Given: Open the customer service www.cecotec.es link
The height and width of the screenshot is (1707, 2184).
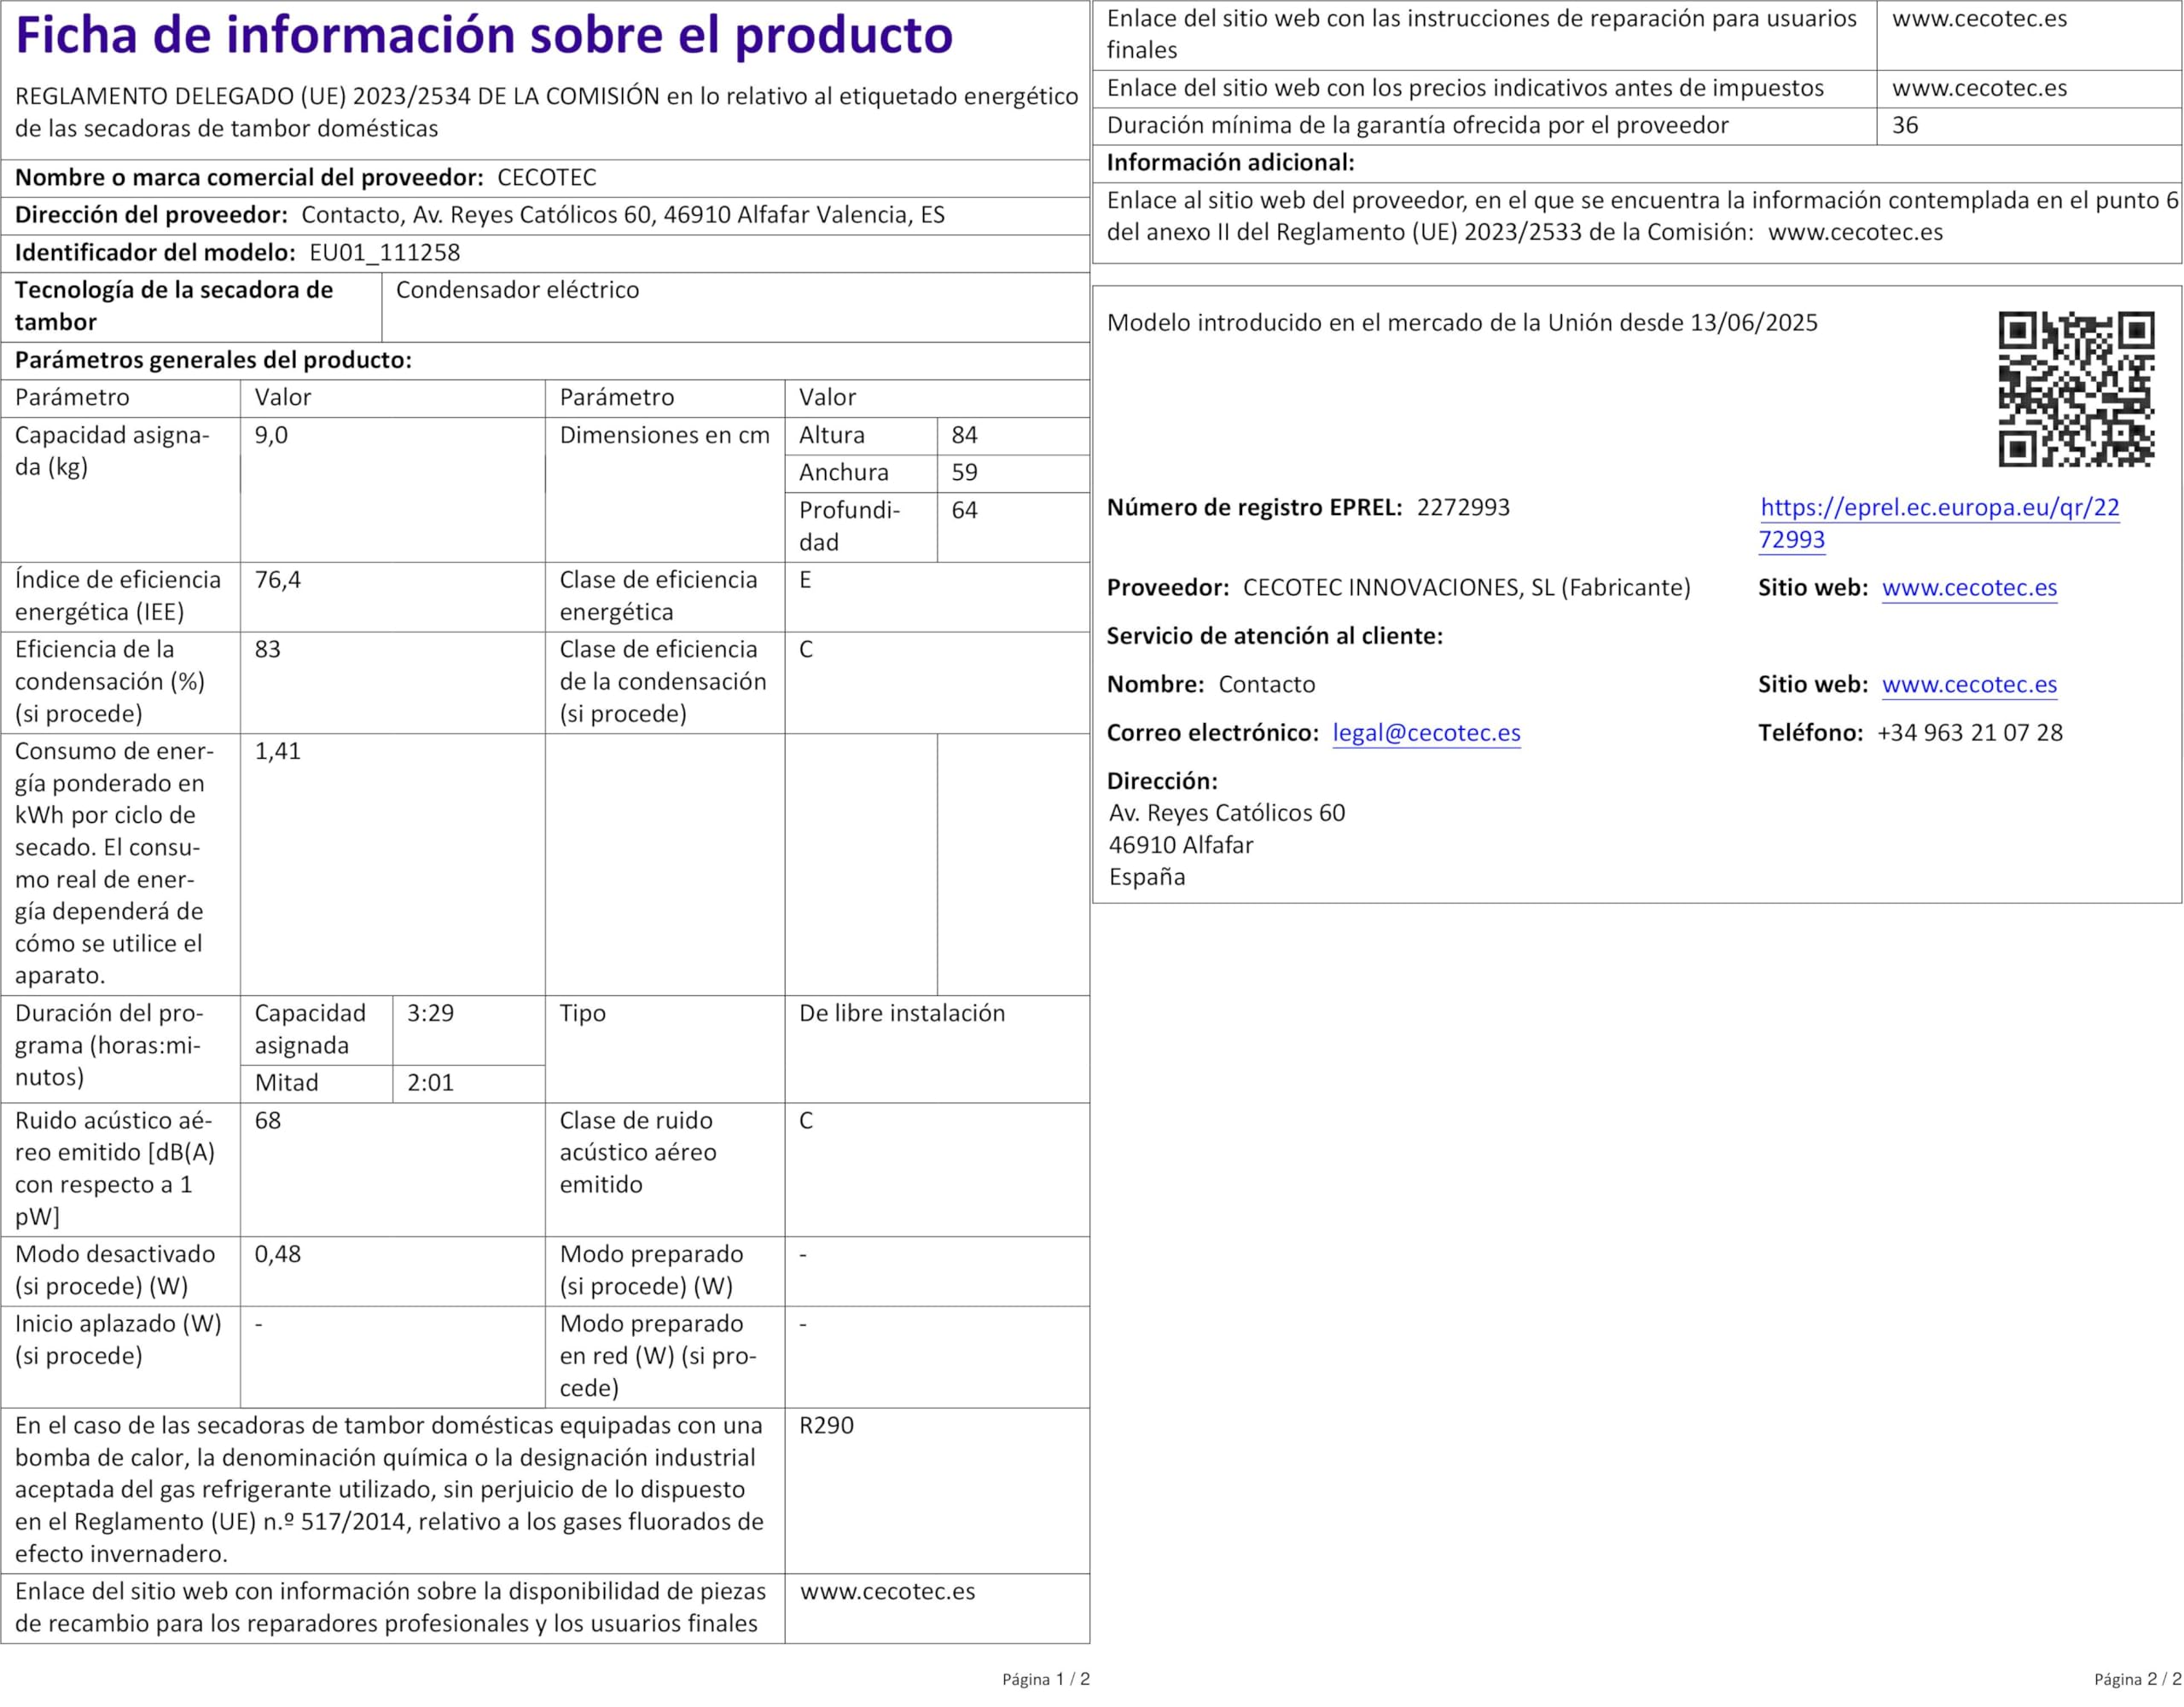Looking at the screenshot, I should pos(1969,685).
